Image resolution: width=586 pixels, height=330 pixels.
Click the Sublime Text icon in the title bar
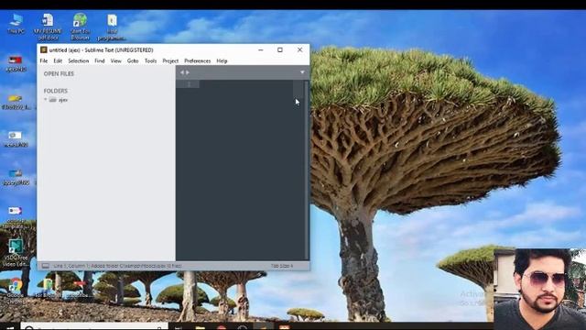coord(44,49)
